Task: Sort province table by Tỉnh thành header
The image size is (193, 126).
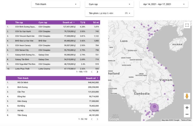Action: [23, 78]
